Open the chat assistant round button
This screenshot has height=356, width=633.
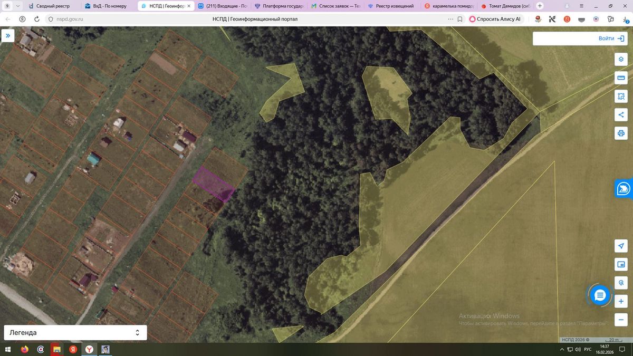[x=600, y=295]
